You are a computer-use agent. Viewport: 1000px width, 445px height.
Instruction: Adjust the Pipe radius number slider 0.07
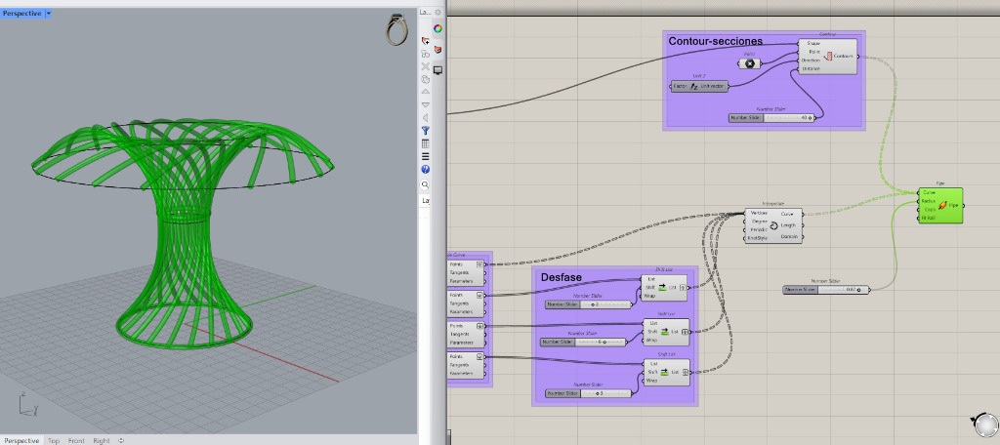click(826, 290)
